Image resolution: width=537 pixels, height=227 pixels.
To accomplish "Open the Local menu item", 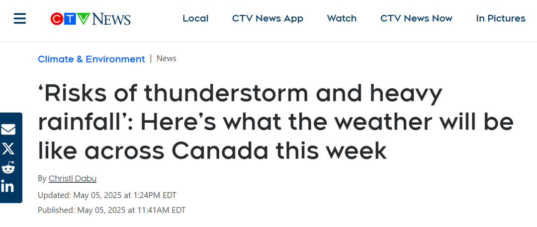I will [x=195, y=18].
